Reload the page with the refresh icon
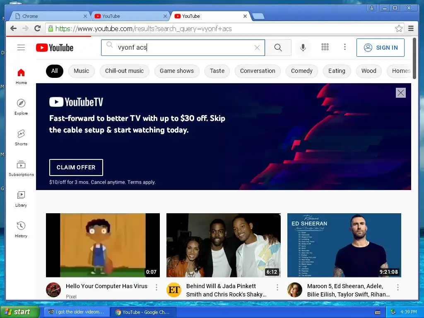 point(38,29)
